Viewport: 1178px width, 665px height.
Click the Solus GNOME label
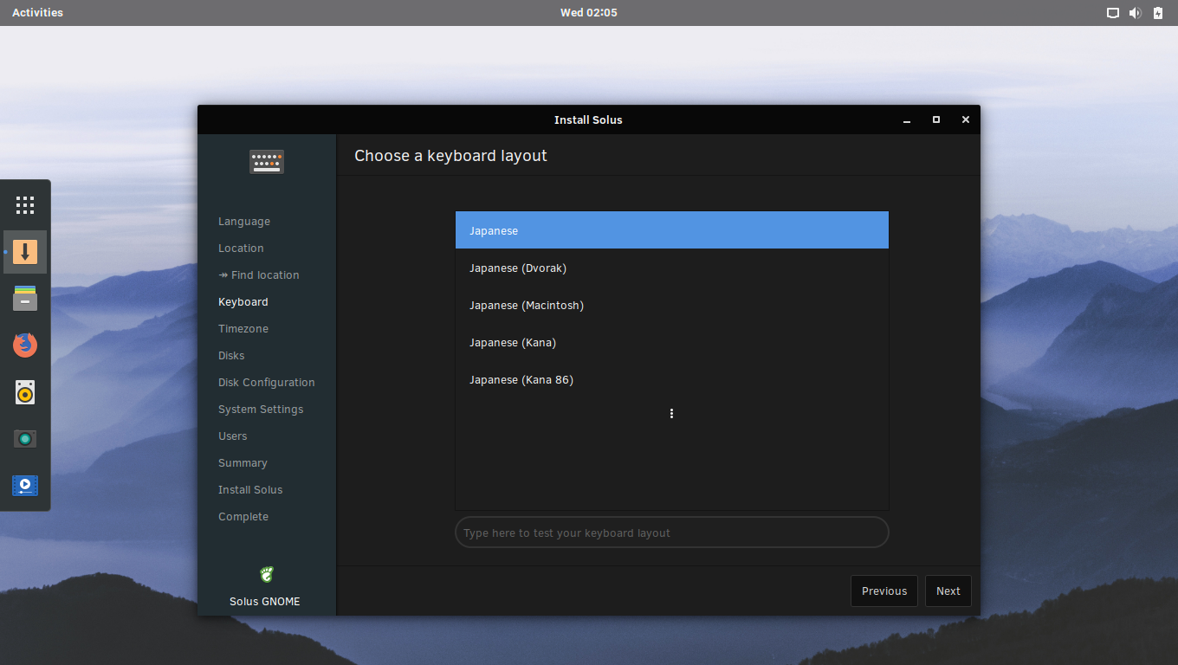[265, 602]
